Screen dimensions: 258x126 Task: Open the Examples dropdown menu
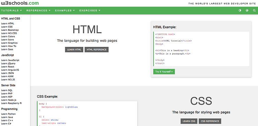tap(65, 10)
